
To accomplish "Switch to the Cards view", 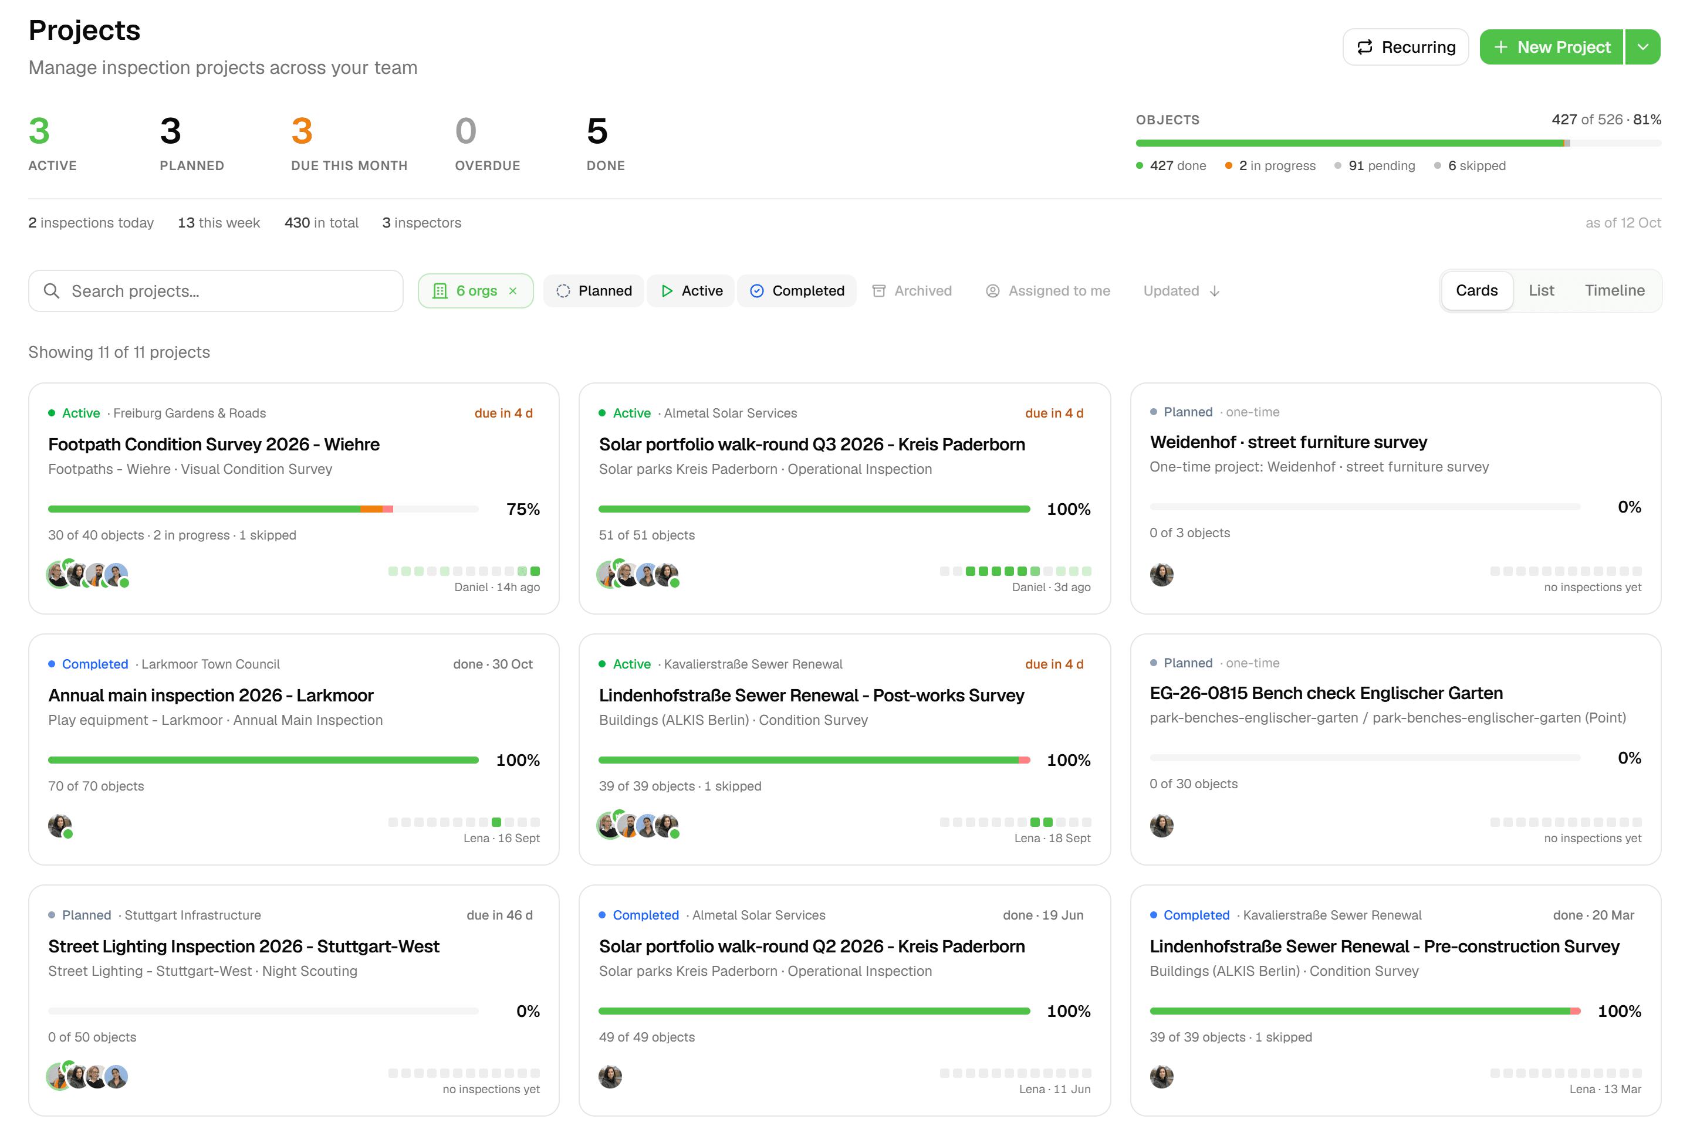I will coord(1476,291).
